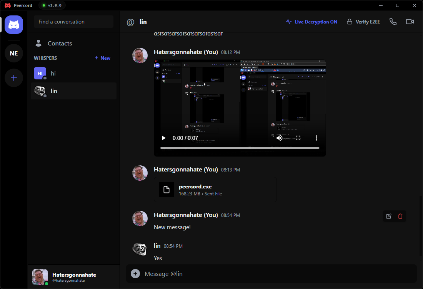Toggle Live Decryption ON
423x289 pixels.
pyautogui.click(x=311, y=22)
